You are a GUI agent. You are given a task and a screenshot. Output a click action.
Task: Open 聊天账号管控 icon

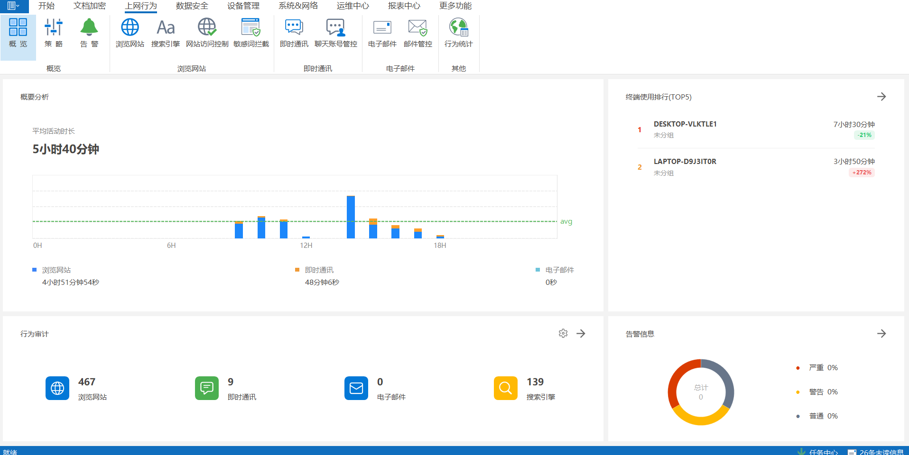point(336,33)
